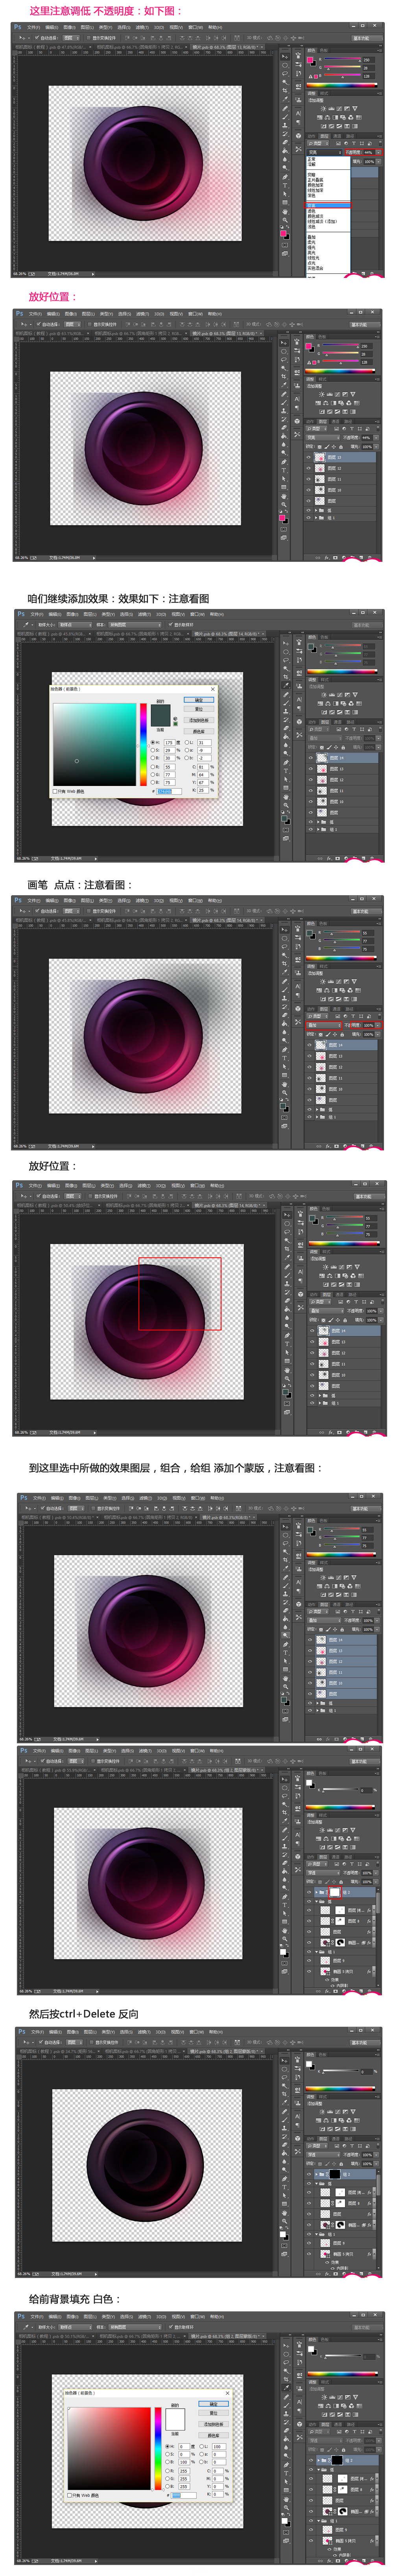395x2576 pixels.
Task: Click heading '画笔 点点：注意看图：'
Action: tap(79, 885)
